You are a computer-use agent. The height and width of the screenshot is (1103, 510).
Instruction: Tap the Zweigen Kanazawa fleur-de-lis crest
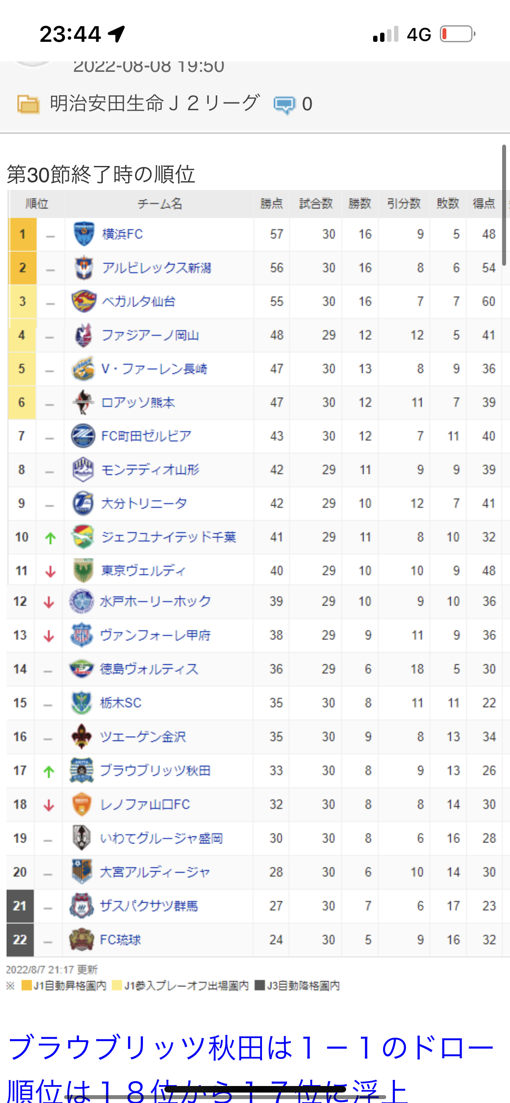click(x=82, y=736)
